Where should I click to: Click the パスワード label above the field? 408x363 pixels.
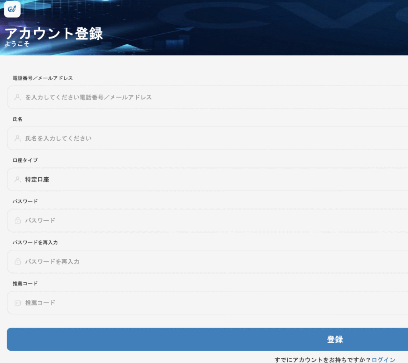tap(25, 201)
